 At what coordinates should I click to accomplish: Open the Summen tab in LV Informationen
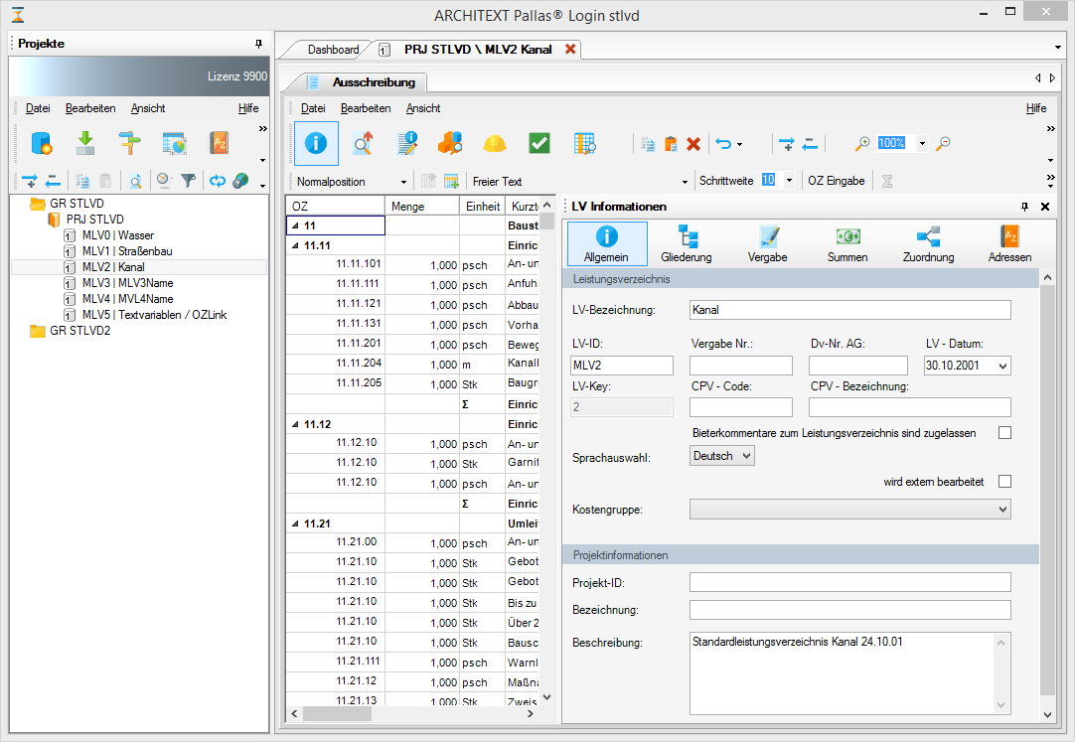(x=847, y=244)
